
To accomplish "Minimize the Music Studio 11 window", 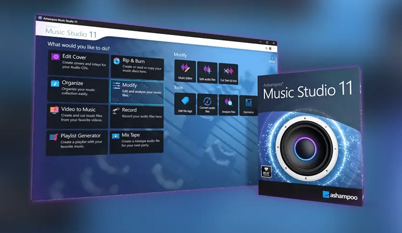I will 261,41.
